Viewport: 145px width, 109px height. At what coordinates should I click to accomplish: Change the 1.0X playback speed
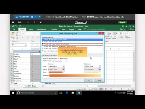(20, 22)
